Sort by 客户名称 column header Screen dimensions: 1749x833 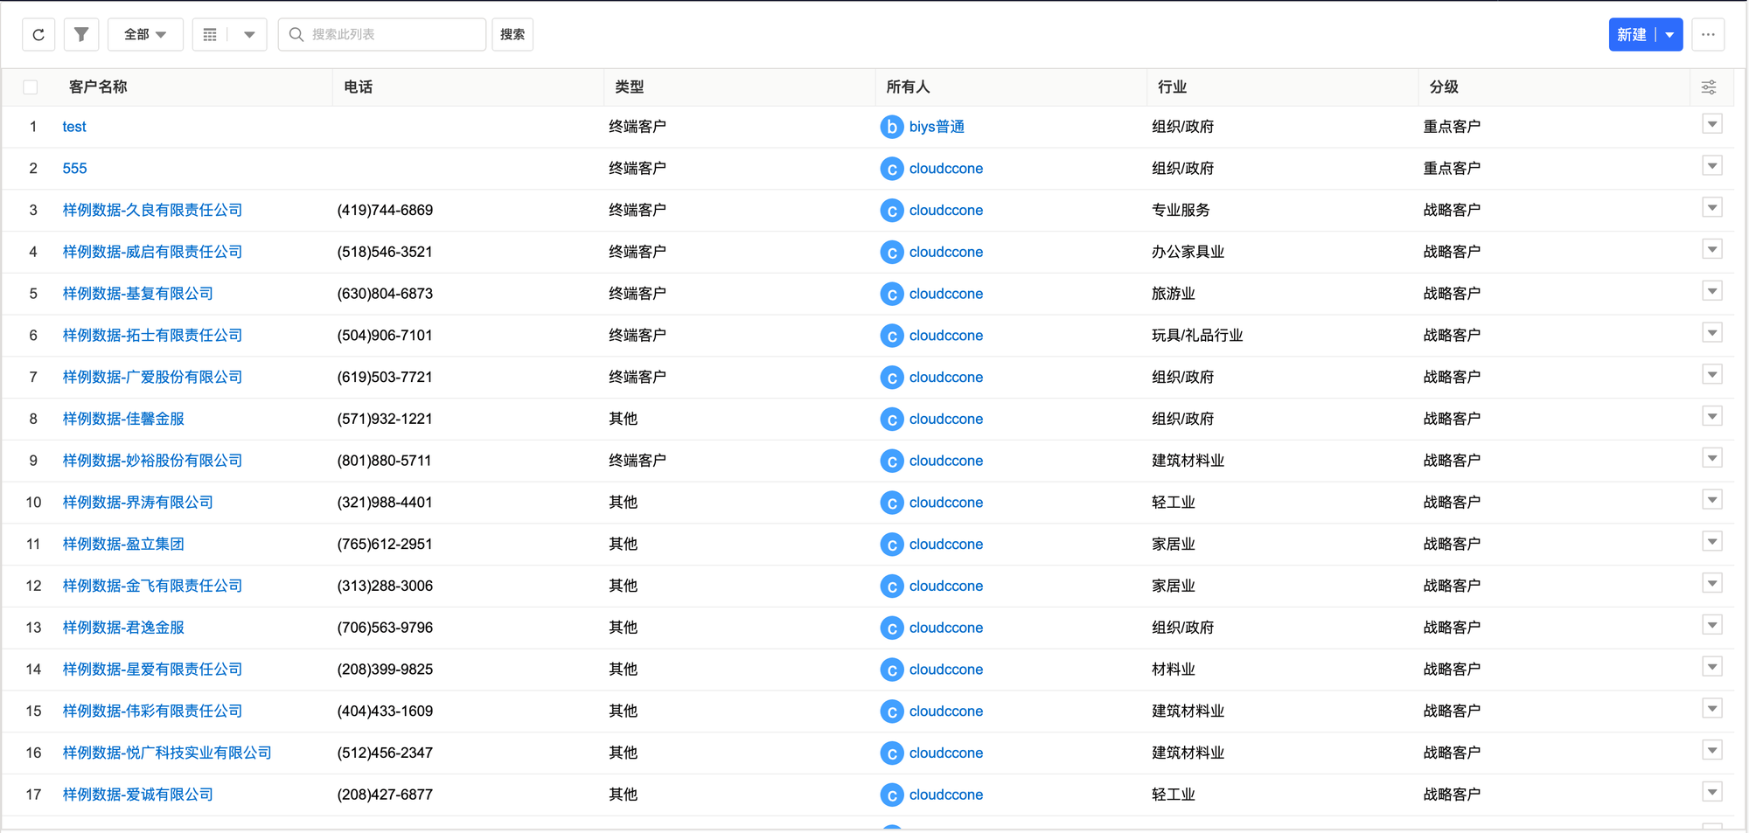98,87
